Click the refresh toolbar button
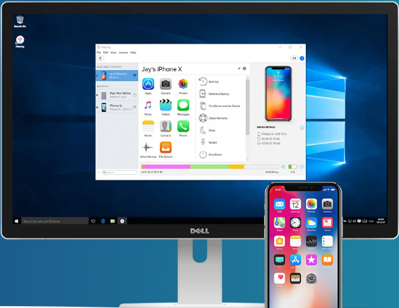Screen dimensions: 399x308 point(100,58)
